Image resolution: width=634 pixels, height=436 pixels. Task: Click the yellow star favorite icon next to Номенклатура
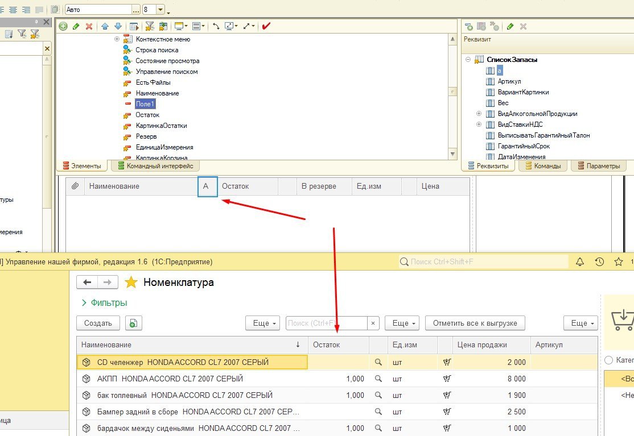[x=131, y=282]
